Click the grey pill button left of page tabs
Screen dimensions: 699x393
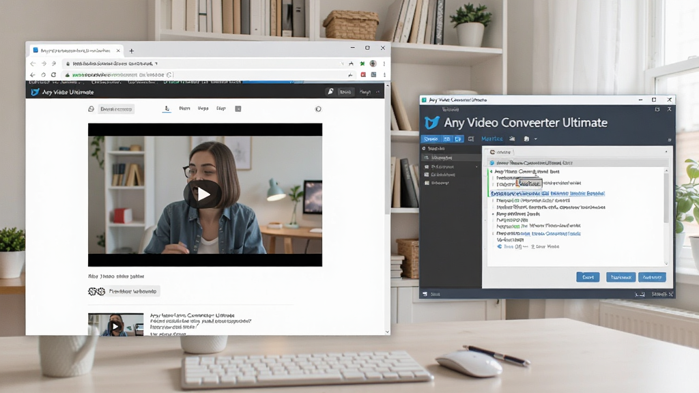pyautogui.click(x=116, y=109)
